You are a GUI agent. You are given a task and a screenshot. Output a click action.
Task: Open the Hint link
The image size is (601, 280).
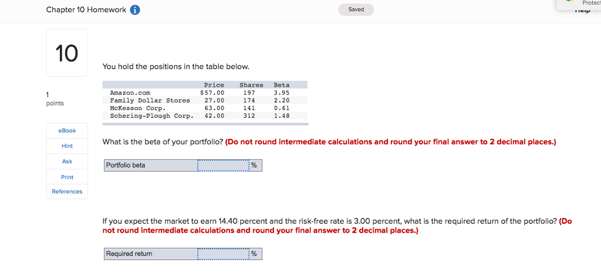tap(67, 146)
